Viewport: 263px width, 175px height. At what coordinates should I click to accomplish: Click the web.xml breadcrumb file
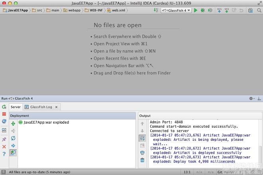(x=116, y=10)
